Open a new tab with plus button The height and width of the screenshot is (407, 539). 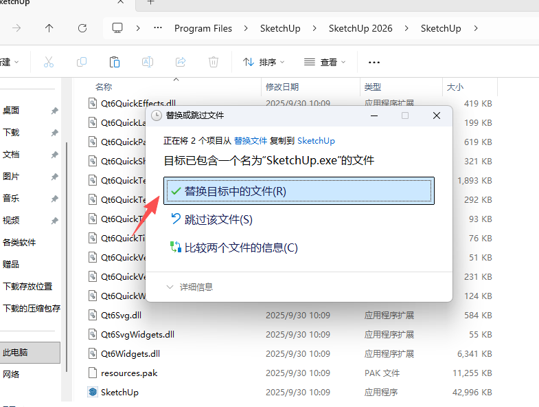[x=150, y=2]
